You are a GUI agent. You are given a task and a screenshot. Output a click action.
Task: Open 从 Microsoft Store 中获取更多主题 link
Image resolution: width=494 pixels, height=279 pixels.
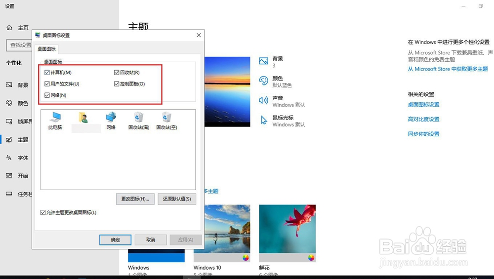click(448, 69)
